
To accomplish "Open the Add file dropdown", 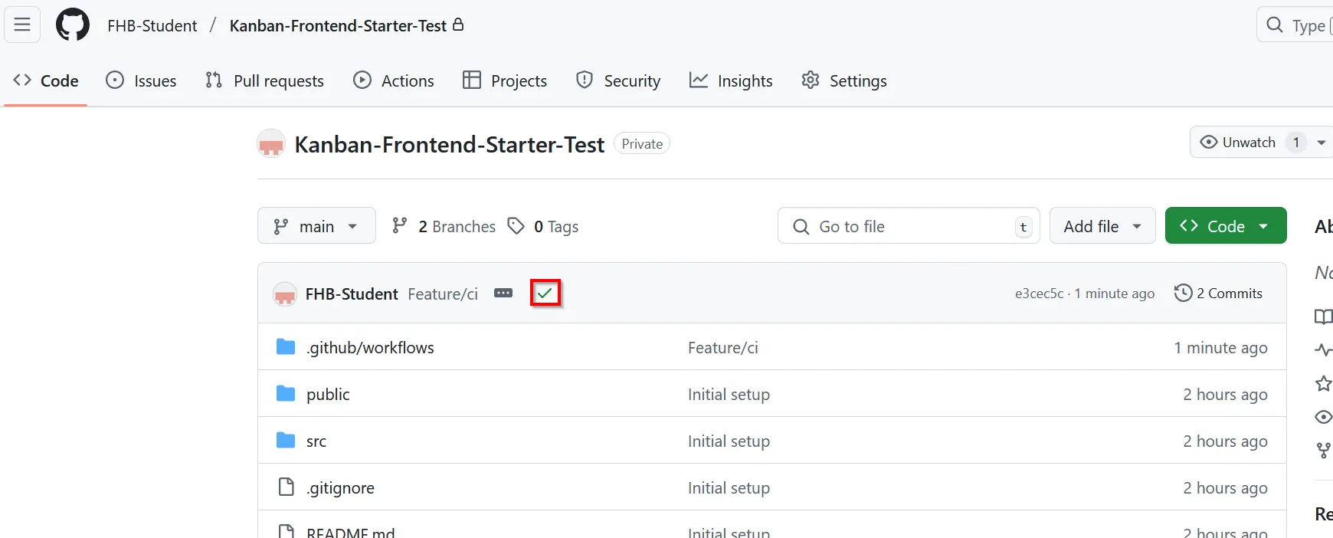I will point(1102,226).
